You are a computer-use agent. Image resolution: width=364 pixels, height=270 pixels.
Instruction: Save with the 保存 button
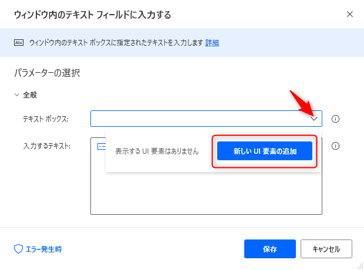270,249
